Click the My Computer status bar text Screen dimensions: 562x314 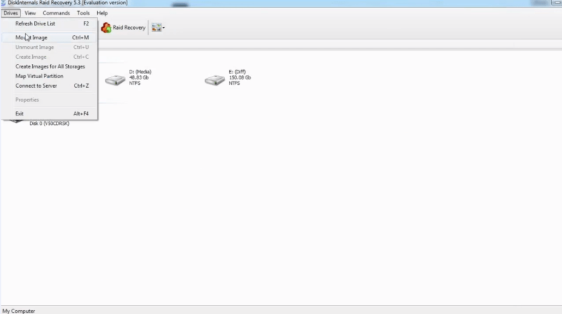pos(19,311)
